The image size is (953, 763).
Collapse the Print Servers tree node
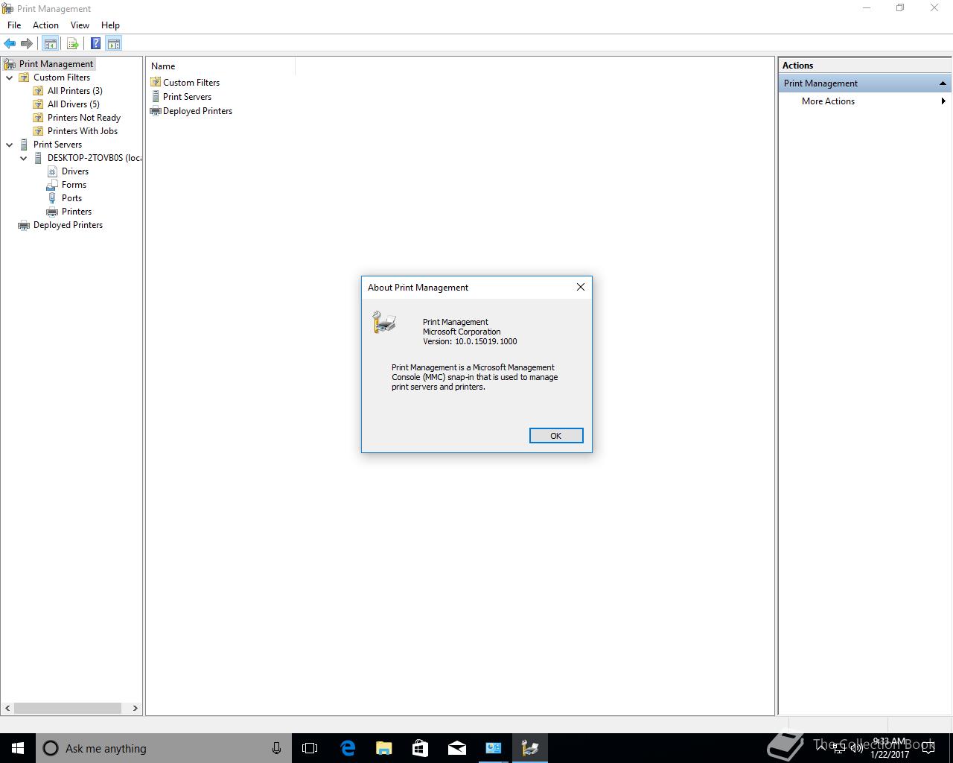tap(10, 145)
